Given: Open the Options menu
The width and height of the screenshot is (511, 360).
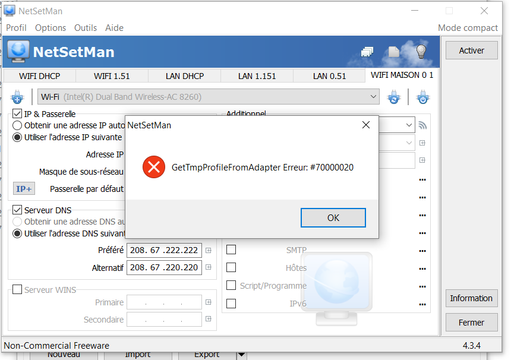Looking at the screenshot, I should [51, 28].
